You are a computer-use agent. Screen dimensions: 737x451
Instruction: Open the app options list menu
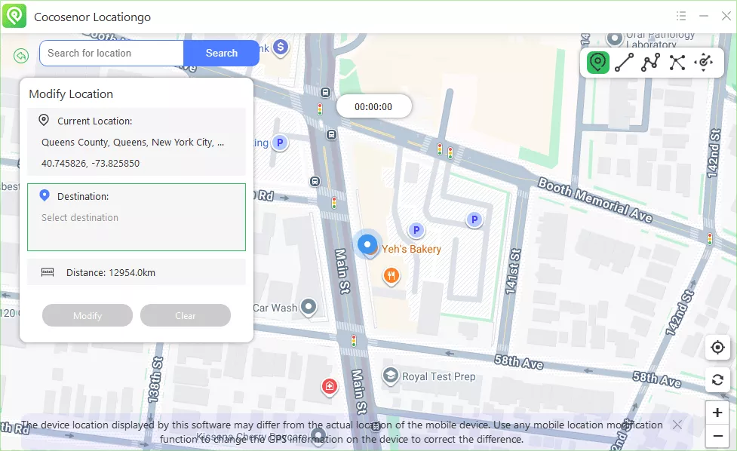680,15
